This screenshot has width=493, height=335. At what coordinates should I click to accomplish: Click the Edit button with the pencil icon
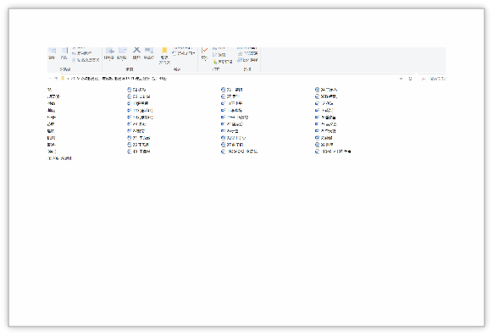pos(219,55)
